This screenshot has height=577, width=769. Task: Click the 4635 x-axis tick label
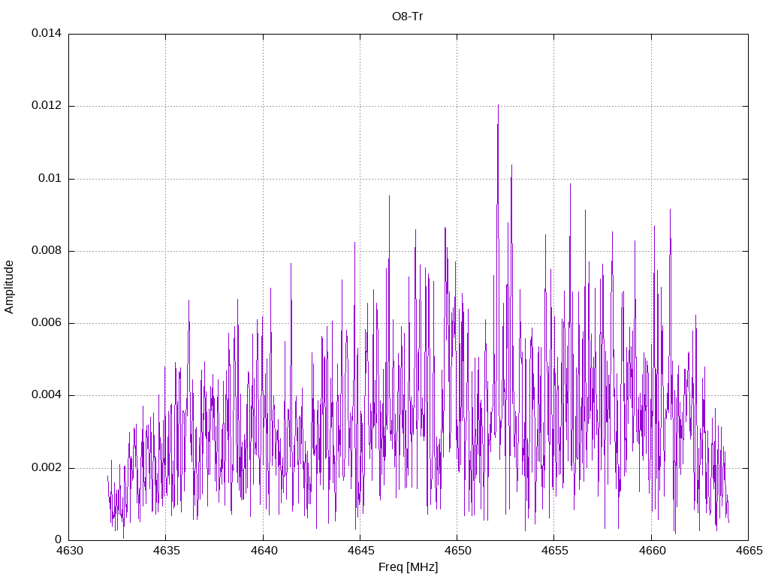pyautogui.click(x=166, y=551)
